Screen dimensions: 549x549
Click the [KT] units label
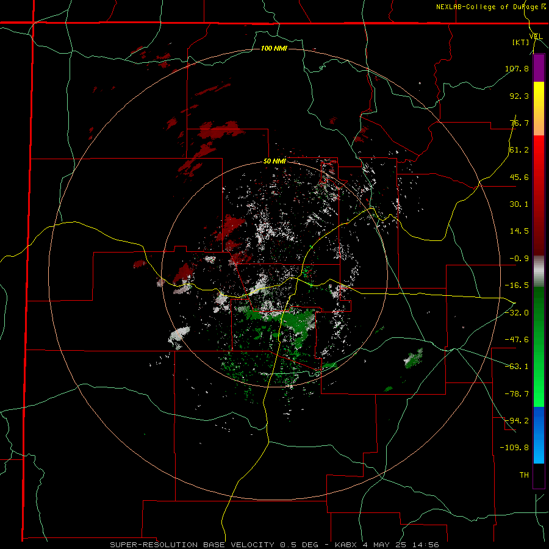coord(520,42)
